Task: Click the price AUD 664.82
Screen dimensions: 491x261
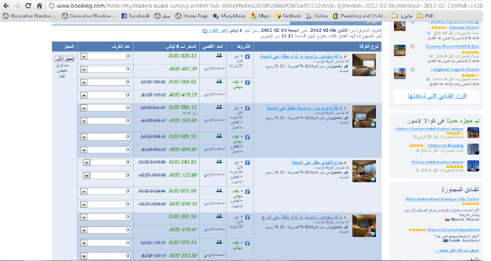Action: tap(183, 150)
